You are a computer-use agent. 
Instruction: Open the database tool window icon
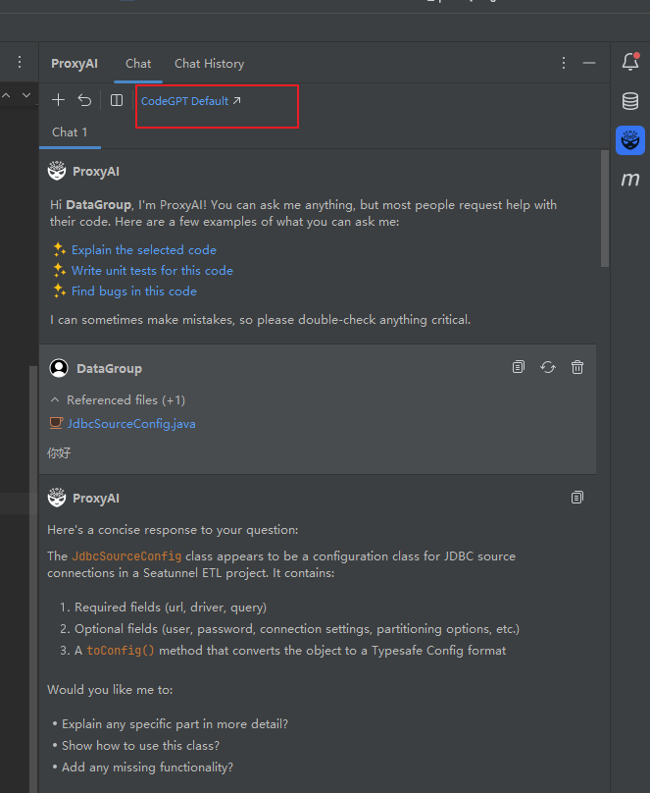[630, 100]
